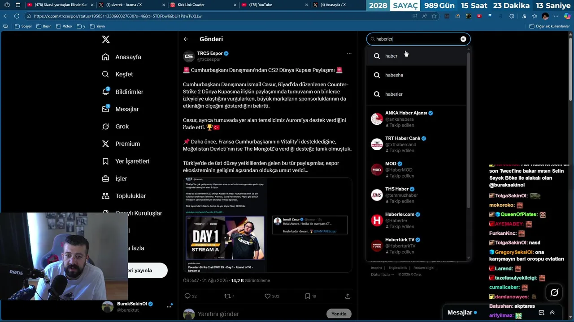Open the Premium page

click(x=121, y=144)
